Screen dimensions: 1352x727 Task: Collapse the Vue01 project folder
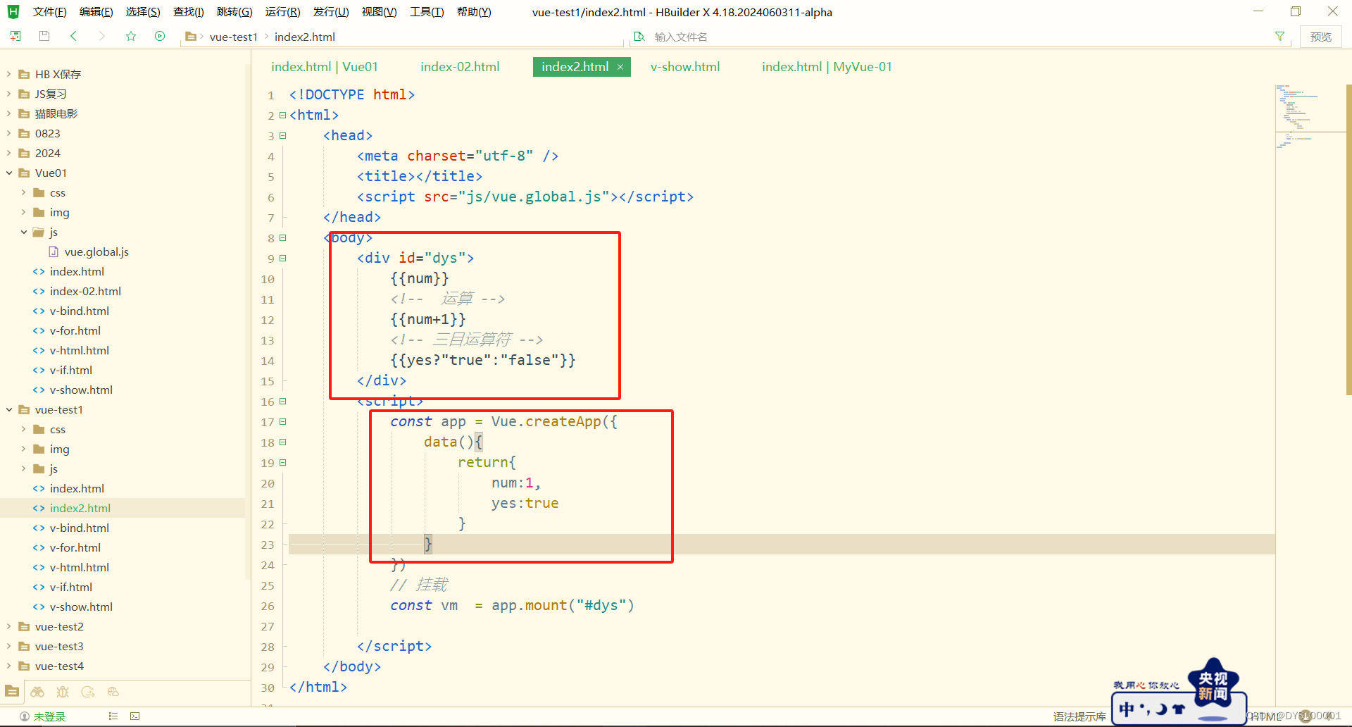pos(9,173)
